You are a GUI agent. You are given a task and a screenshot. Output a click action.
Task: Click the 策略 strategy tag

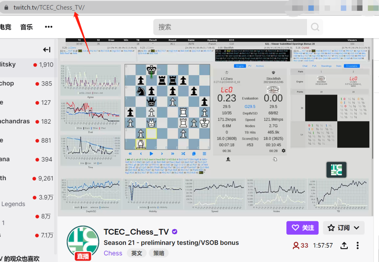click(x=159, y=253)
